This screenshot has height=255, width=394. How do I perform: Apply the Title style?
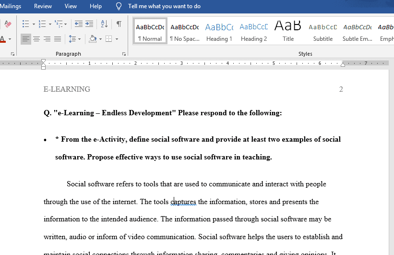[x=288, y=31]
